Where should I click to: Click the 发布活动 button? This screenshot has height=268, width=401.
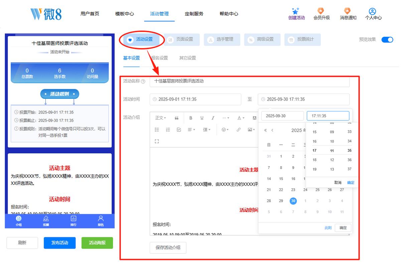coord(60,243)
